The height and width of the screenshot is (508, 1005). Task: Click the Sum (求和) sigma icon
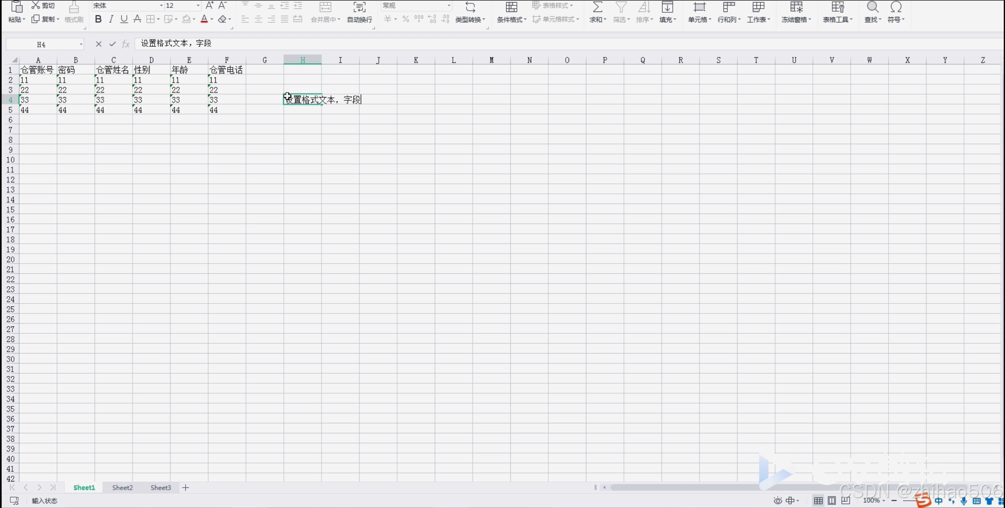coord(597,7)
